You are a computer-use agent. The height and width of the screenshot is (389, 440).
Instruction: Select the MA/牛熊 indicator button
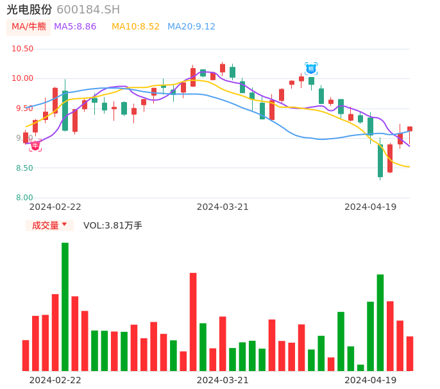pos(29,27)
